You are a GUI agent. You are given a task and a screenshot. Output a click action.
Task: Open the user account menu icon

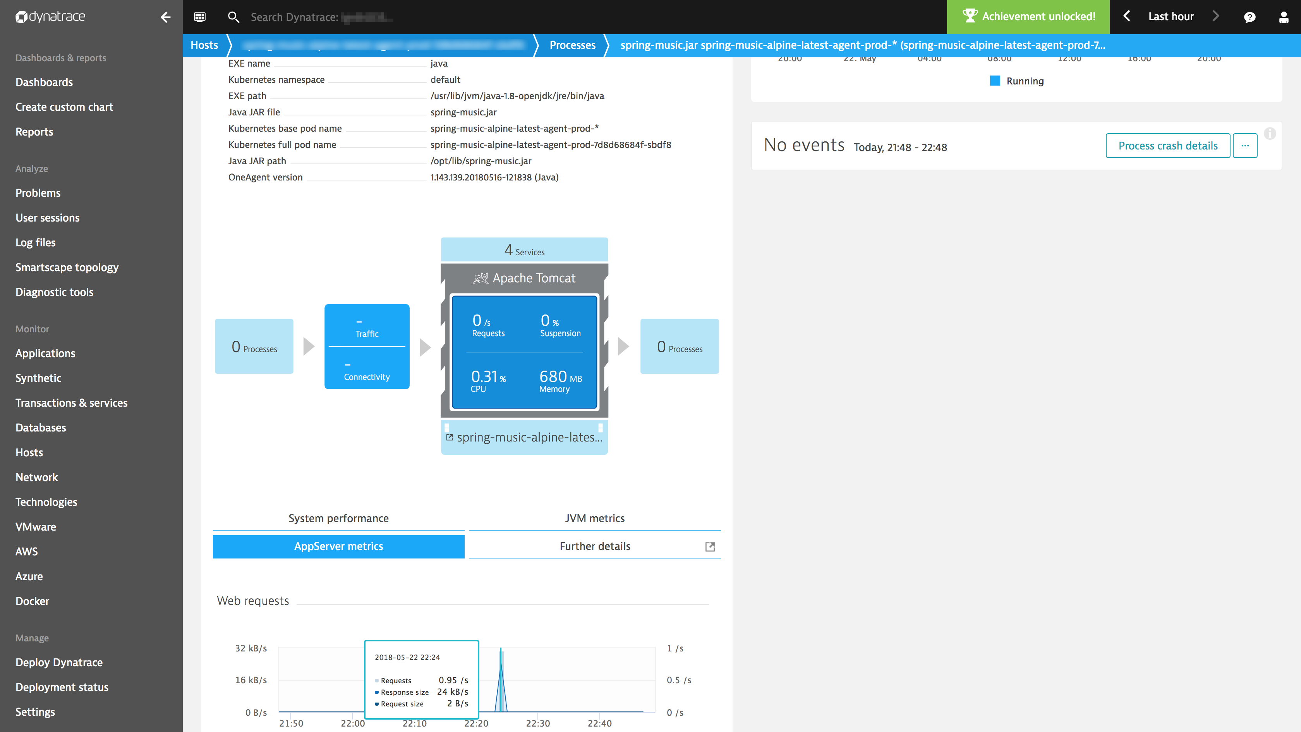(x=1283, y=17)
